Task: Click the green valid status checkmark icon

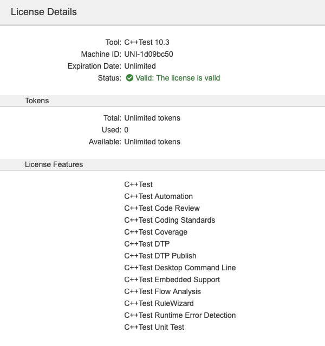Action: [129, 78]
